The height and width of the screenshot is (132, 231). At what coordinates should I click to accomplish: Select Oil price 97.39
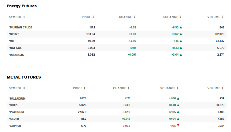91,41
